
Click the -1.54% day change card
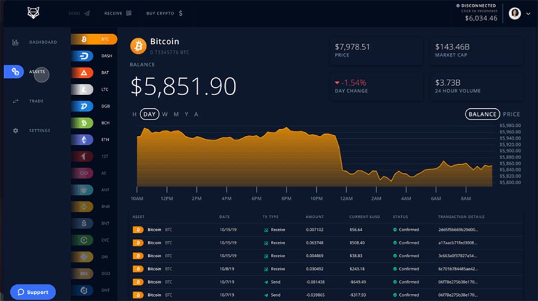(377, 86)
